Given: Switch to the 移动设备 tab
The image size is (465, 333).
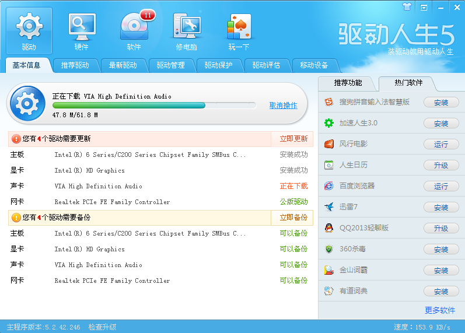Looking at the screenshot, I should [314, 65].
